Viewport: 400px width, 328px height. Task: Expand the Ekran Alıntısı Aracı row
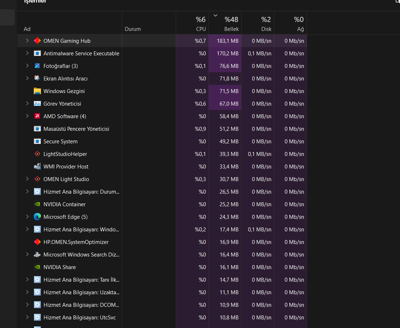pyautogui.click(x=27, y=78)
